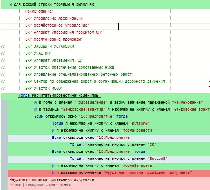This screenshot has width=210, height=190.
Task: Click the '//' comment marker before 'ERP Участок ИССО'
Action: (x=3, y=89)
